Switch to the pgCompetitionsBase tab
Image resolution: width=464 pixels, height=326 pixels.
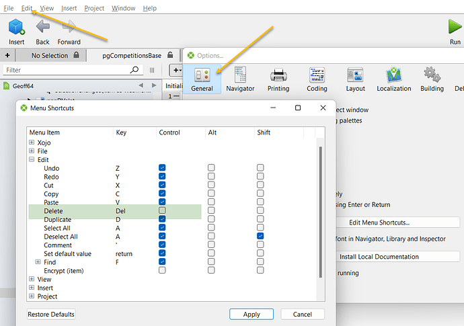tap(133, 55)
